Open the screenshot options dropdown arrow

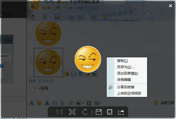tap(101, 103)
